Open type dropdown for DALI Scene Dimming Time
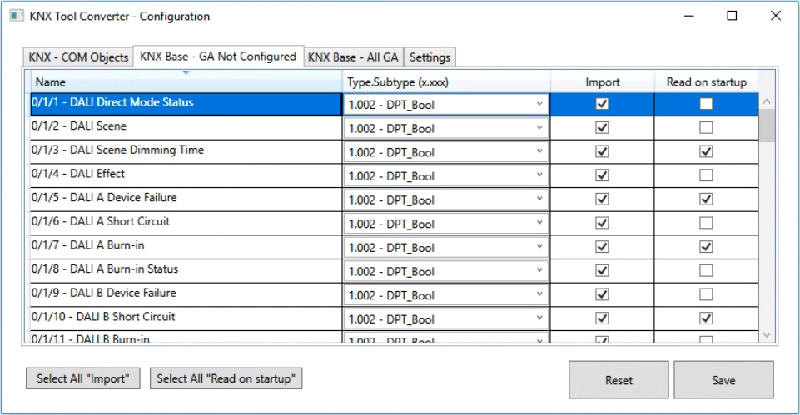The height and width of the screenshot is (415, 800). [539, 152]
